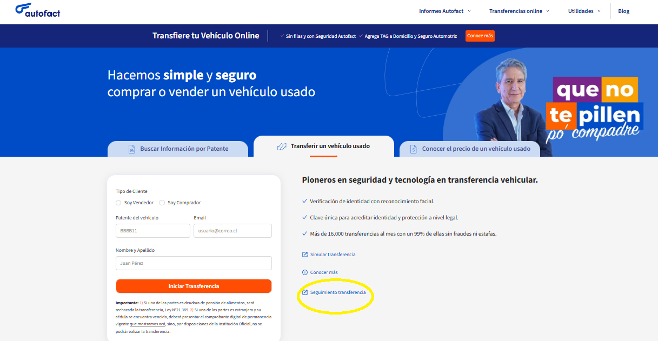Screen dimensions: 658x341
Task: Switch to Conocer el precio tab
Action: pyautogui.click(x=469, y=149)
